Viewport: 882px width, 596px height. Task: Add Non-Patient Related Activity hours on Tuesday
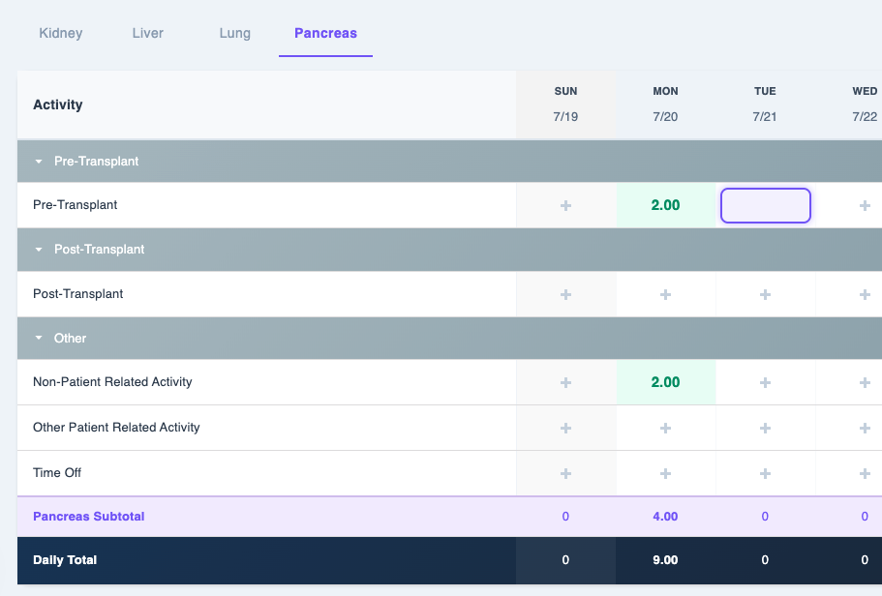click(x=765, y=383)
